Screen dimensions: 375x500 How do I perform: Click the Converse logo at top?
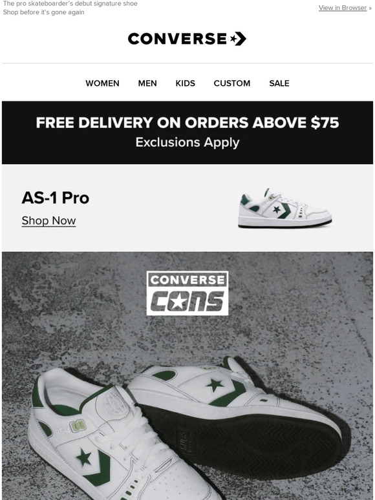click(187, 39)
